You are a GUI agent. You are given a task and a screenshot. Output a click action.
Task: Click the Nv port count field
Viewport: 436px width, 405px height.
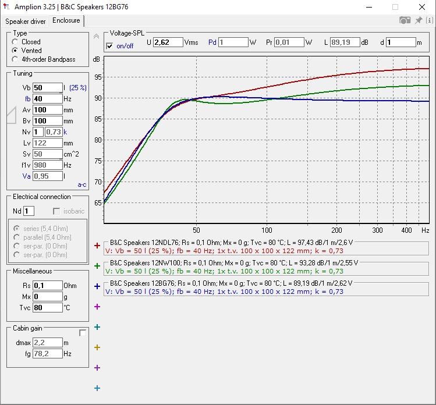point(38,132)
